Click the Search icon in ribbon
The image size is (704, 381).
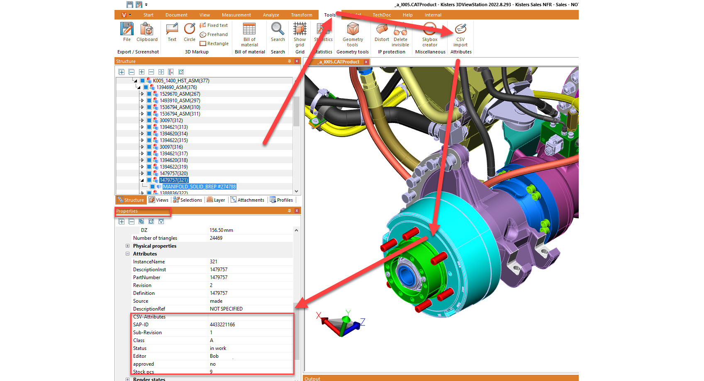(x=278, y=32)
